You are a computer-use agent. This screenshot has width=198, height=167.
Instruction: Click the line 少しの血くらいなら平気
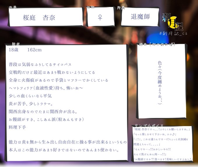click(x=30, y=96)
